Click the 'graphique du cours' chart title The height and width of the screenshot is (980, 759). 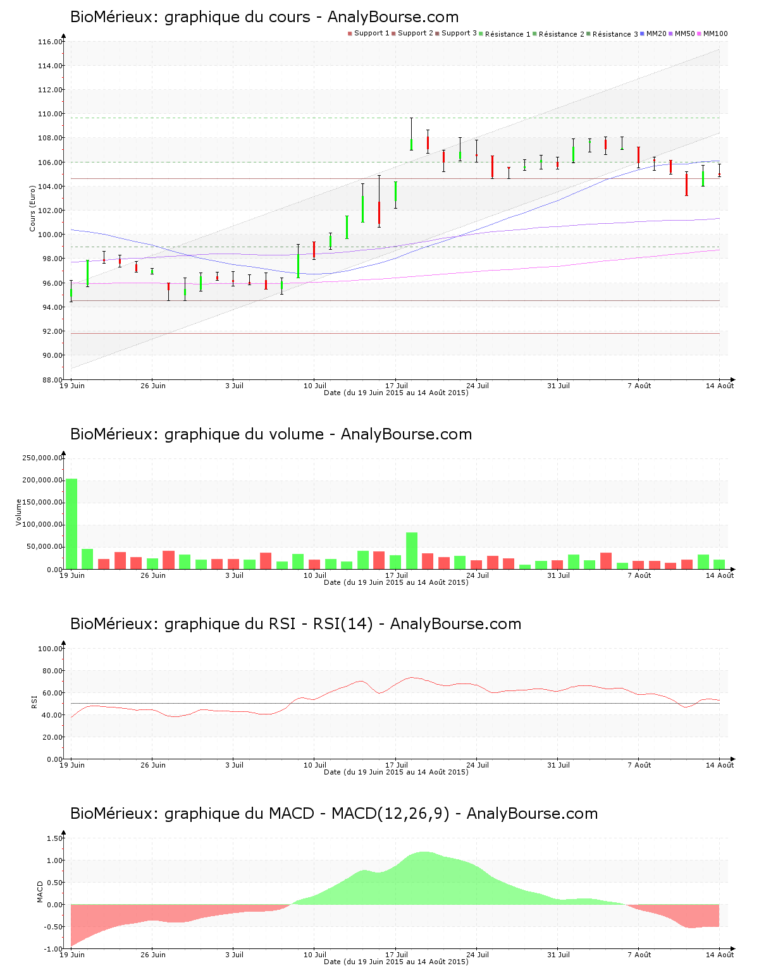[264, 17]
